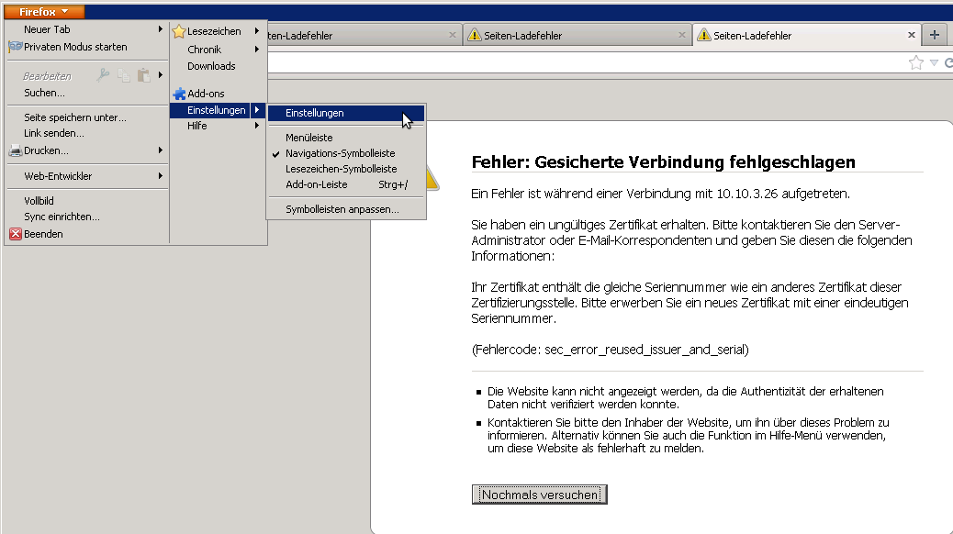Click the red Beenden exit icon

click(16, 234)
